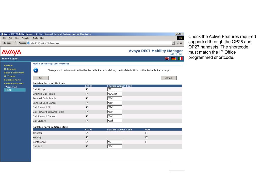260x195 pixels.
Task: Open IP Trunks in the sidebar
Action: pos(10,76)
